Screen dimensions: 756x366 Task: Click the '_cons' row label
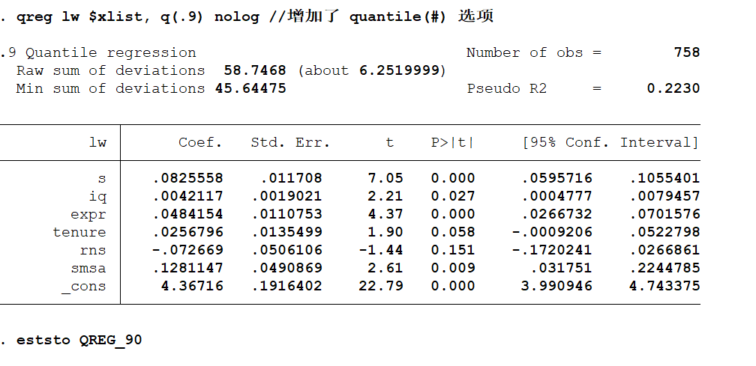coord(84,287)
